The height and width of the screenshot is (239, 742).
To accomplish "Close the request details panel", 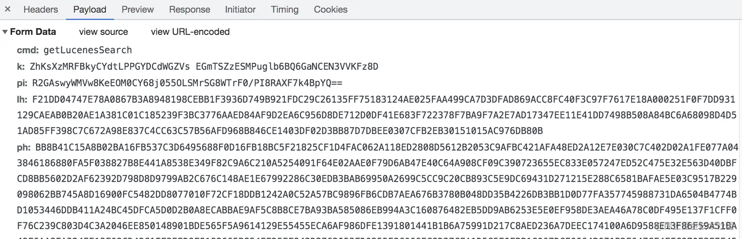I will tap(7, 9).
